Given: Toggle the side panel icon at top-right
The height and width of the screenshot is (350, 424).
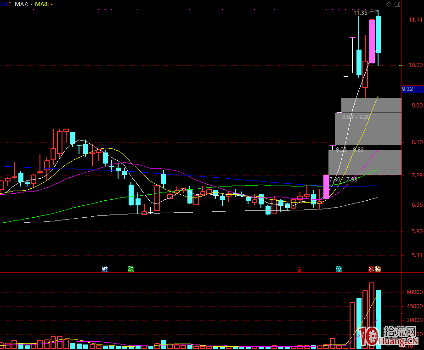Looking at the screenshot, I should coord(397,4).
